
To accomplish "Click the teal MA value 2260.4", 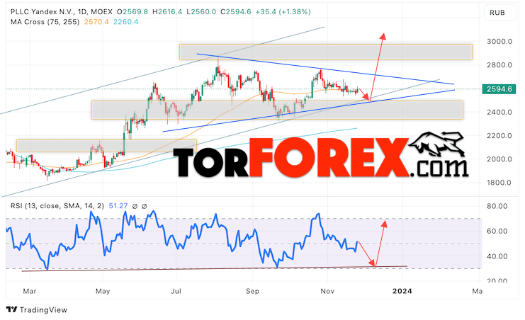I will tap(125, 22).
